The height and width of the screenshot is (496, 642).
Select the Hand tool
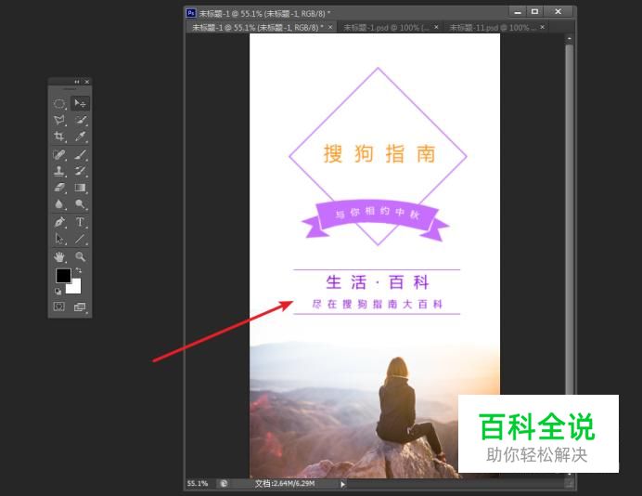click(59, 257)
